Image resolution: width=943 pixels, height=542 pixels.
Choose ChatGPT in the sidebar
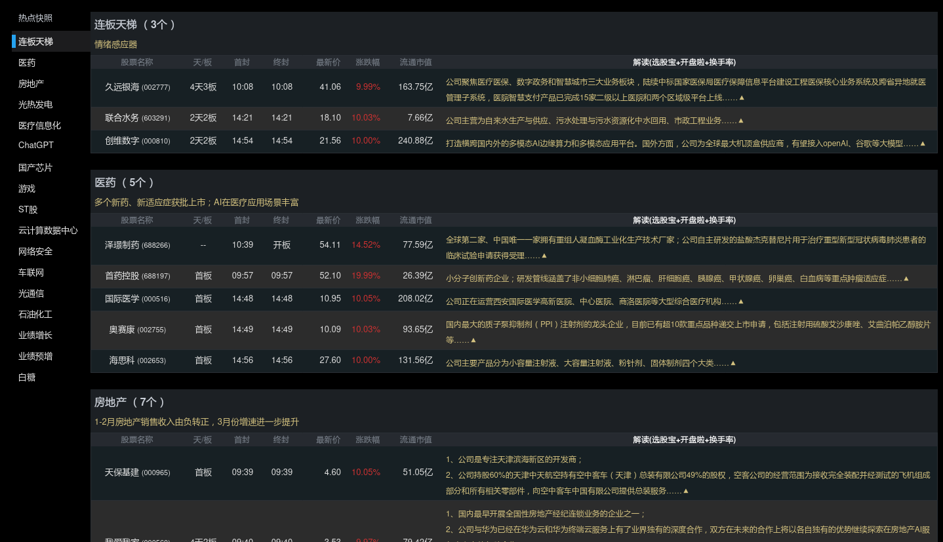(36, 145)
